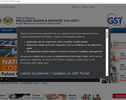Click the GST logo in the header
The height and width of the screenshot is (100, 126).
[115, 20]
